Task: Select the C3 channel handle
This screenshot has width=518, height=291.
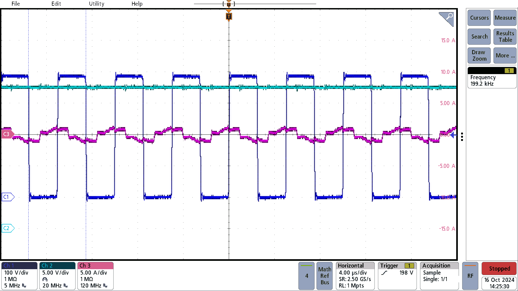Action: click(x=8, y=134)
